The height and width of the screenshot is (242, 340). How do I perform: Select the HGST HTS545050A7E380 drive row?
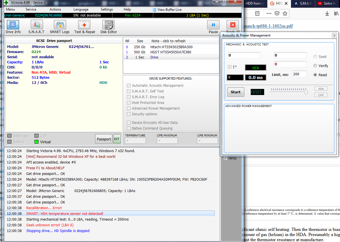[171, 52]
